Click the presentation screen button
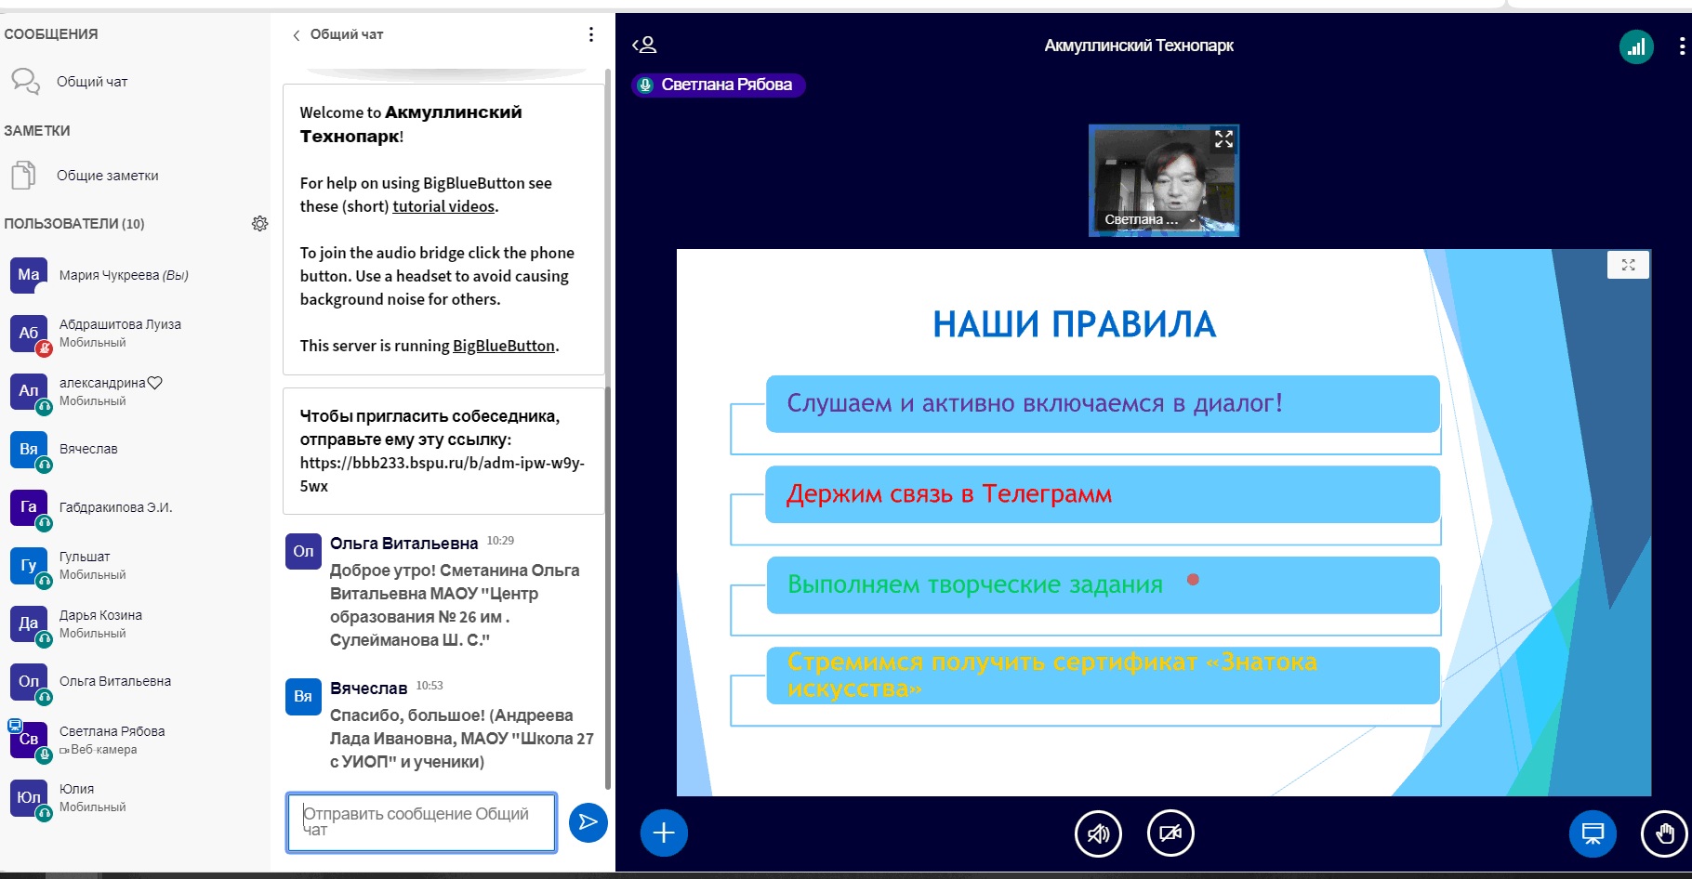The height and width of the screenshot is (879, 1692). click(x=1593, y=833)
